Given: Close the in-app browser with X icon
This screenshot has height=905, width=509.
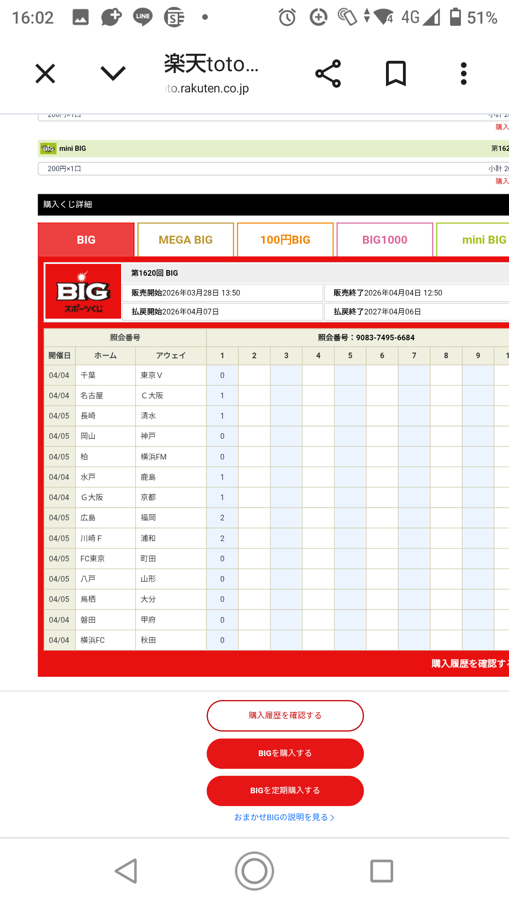Looking at the screenshot, I should [x=45, y=74].
